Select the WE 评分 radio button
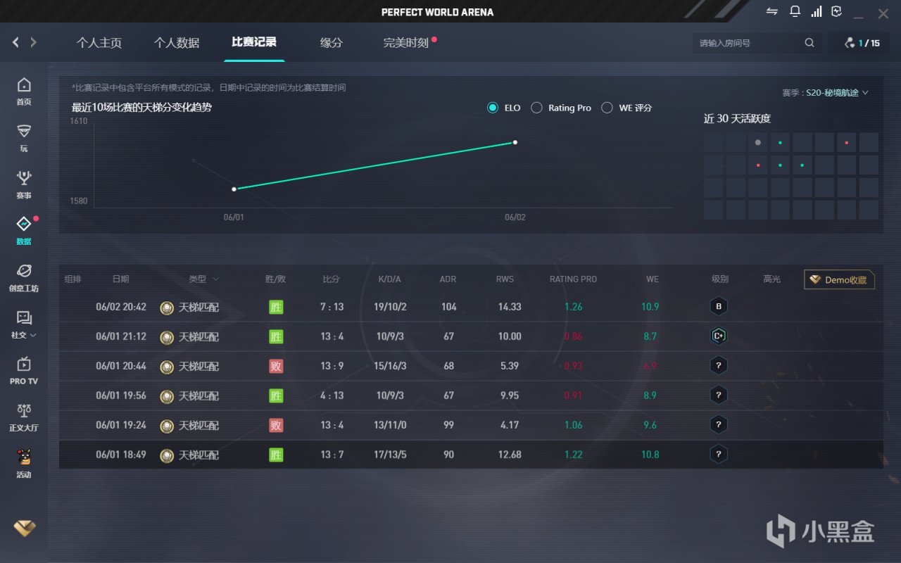Screen dimensions: 901x563 point(607,108)
